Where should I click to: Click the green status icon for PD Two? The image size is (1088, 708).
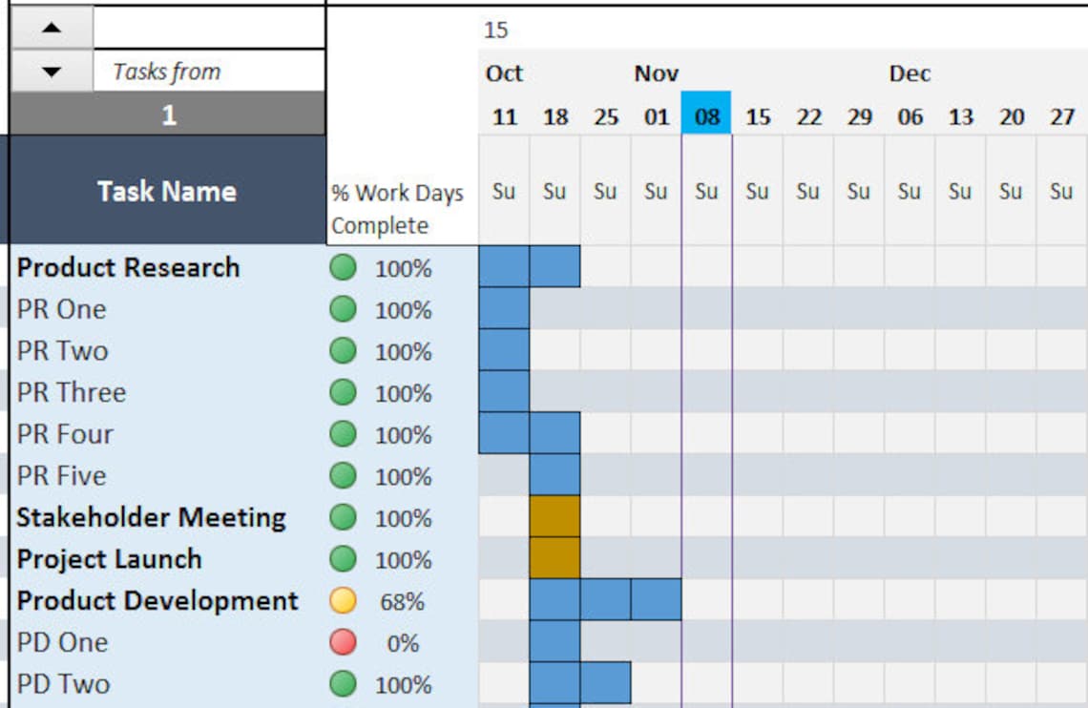coord(343,684)
